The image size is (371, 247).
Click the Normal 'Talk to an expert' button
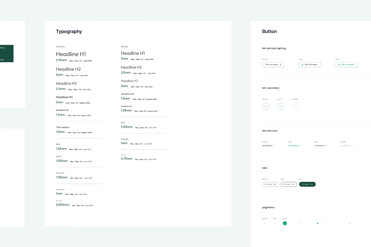[273, 65]
